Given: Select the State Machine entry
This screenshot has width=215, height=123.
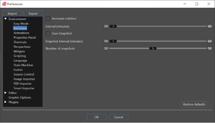Looking at the screenshot, I should (x=23, y=65).
